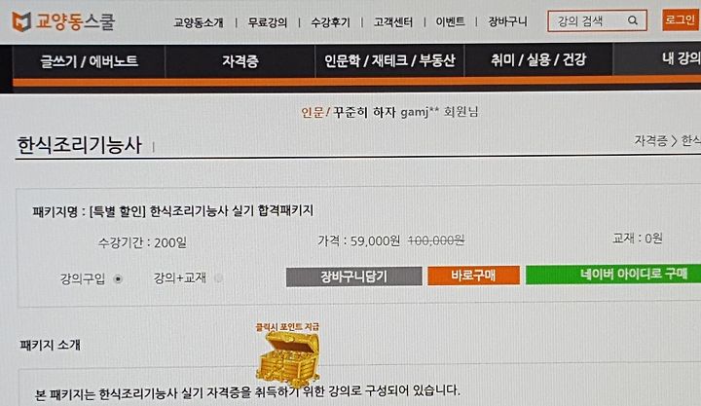Viewport: 701px width, 406px height.
Task: Click the orange 로그인 button
Action: tap(680, 19)
